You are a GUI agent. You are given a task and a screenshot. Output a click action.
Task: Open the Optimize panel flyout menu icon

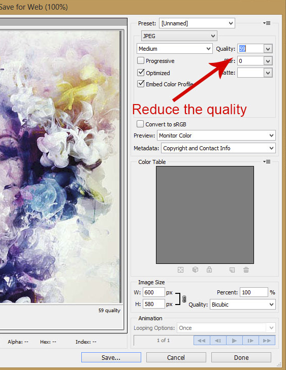point(267,23)
